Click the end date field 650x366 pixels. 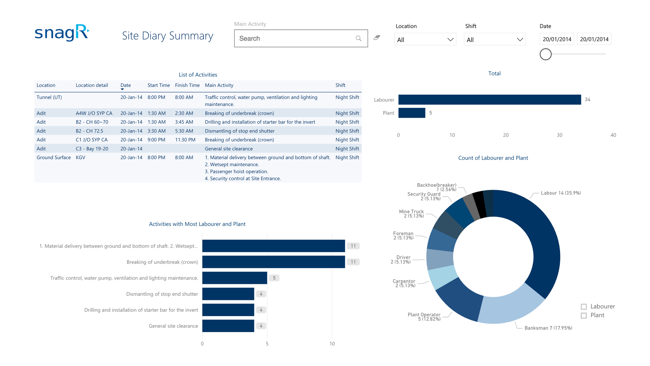coord(594,39)
